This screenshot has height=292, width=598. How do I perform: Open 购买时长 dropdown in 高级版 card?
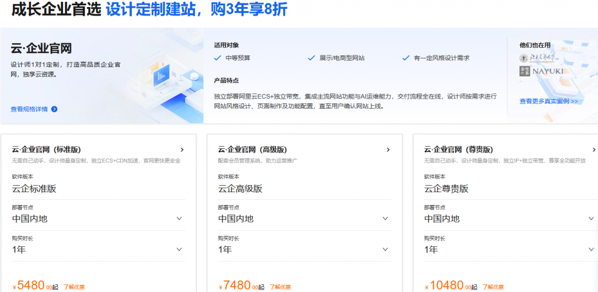coord(385,249)
